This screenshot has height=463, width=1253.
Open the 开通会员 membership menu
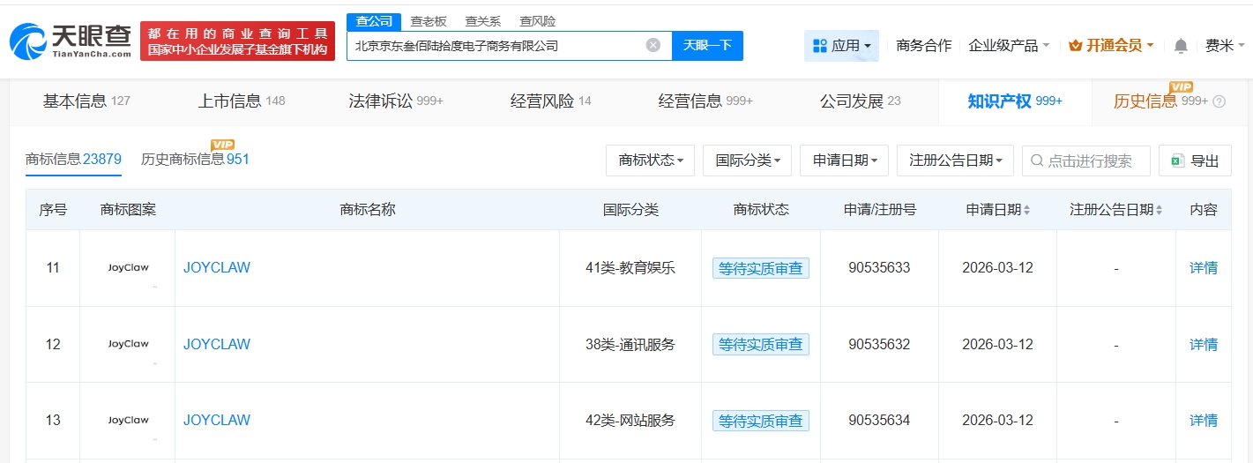pyautogui.click(x=1111, y=46)
